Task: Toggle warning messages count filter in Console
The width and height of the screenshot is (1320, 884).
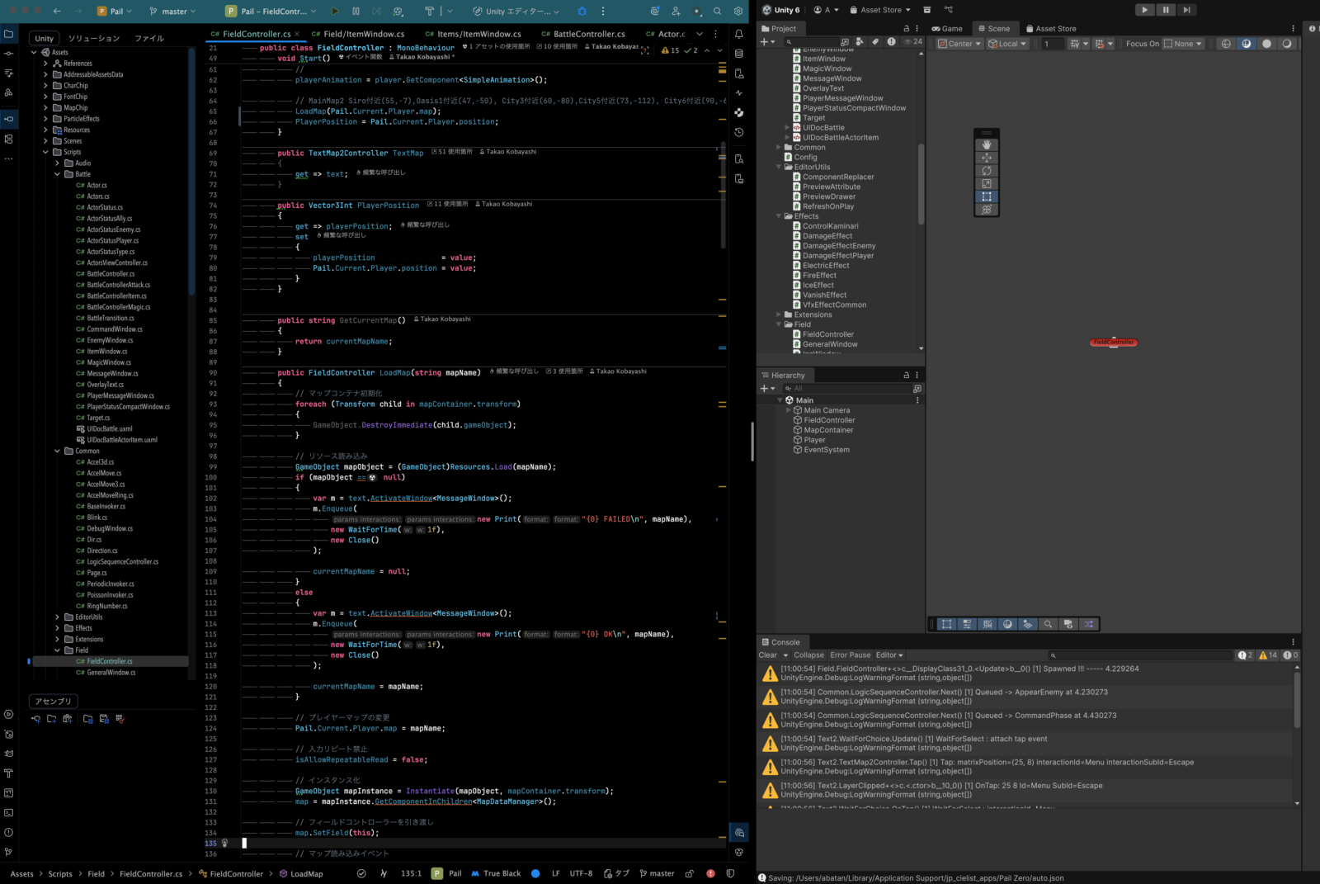Action: (1268, 655)
